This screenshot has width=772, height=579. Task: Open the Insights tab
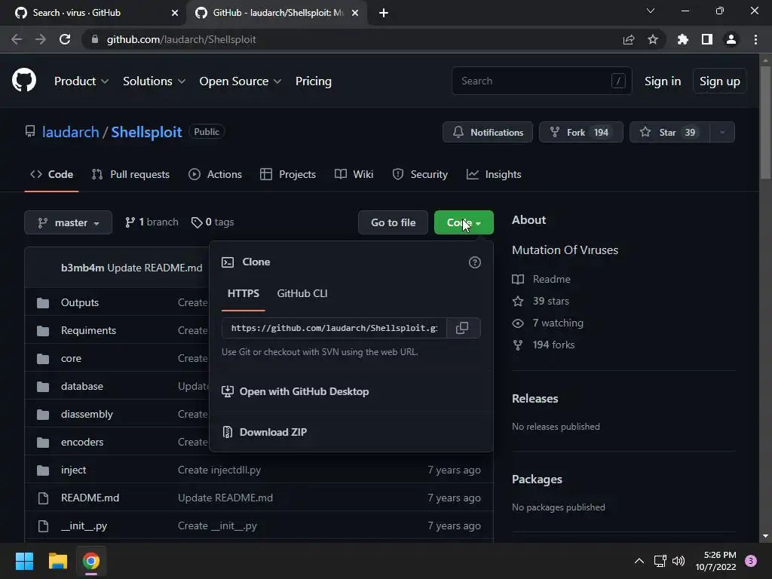point(494,174)
